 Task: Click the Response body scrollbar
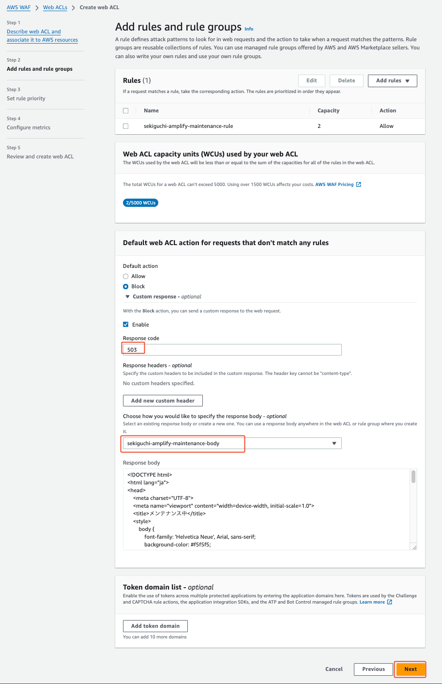413,477
